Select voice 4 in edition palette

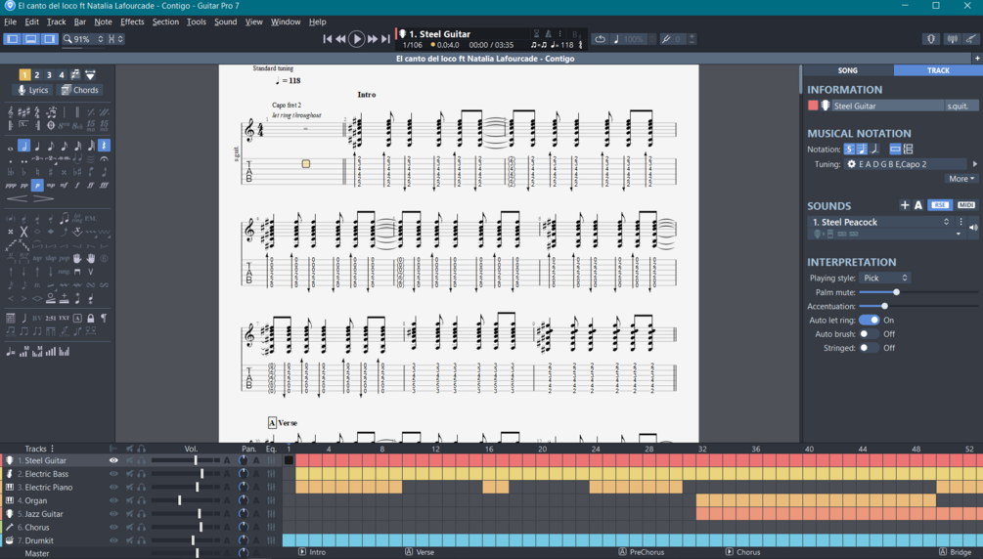click(62, 74)
